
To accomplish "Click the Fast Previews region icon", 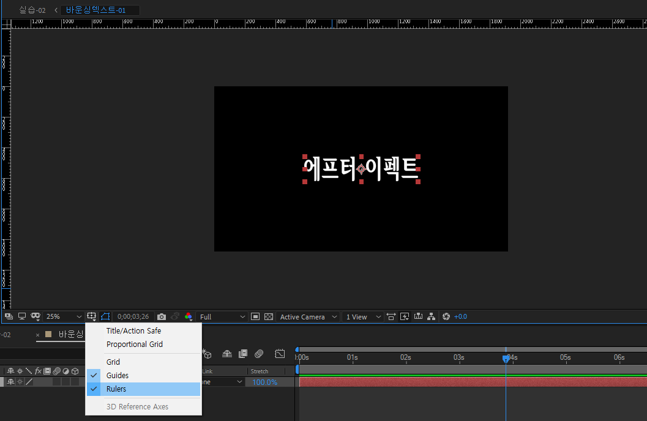I will tap(255, 317).
